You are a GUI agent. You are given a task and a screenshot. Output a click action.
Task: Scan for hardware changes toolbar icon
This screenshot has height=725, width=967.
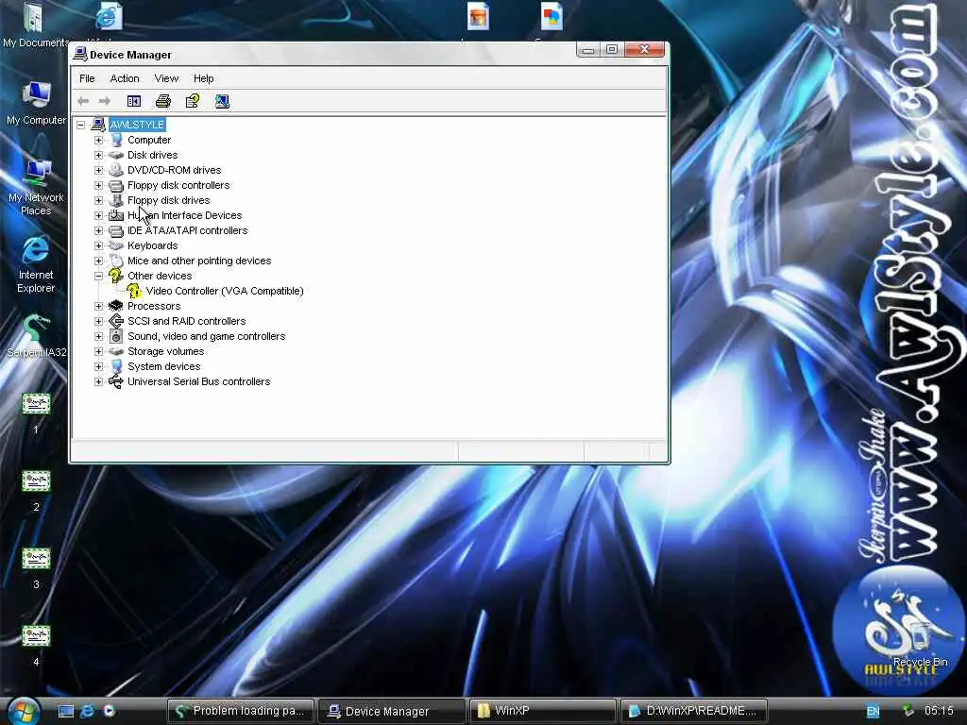tap(222, 101)
